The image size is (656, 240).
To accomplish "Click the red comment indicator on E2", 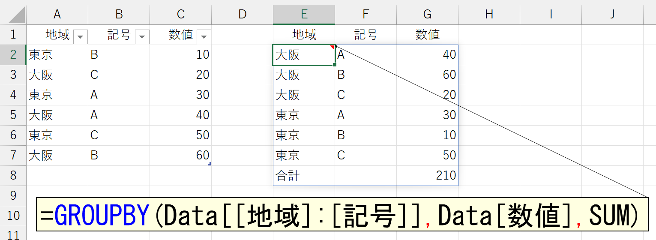I will (x=332, y=47).
